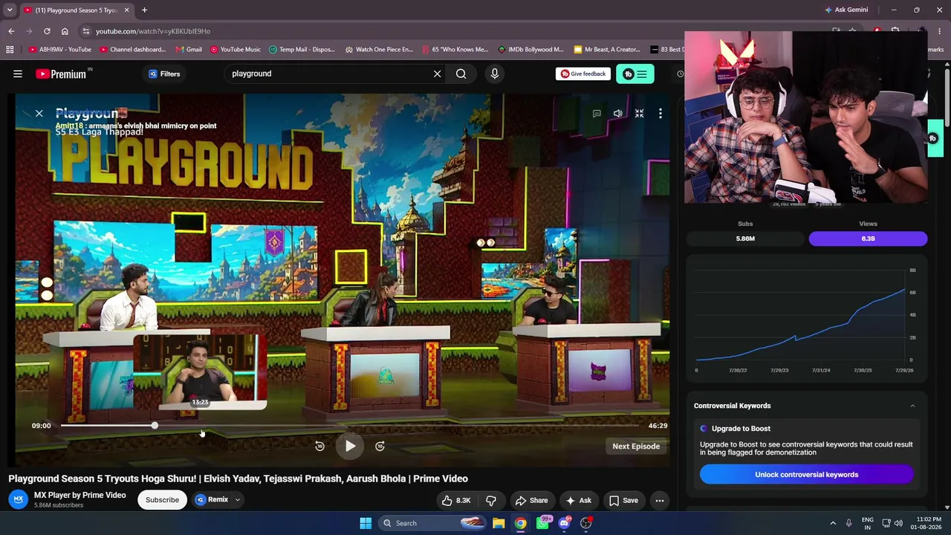Open the Chrome apps grid
The width and height of the screenshot is (951, 535).
[x=10, y=50]
